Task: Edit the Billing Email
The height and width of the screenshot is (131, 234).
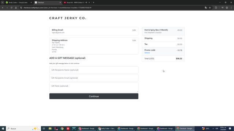Action: coord(134,30)
